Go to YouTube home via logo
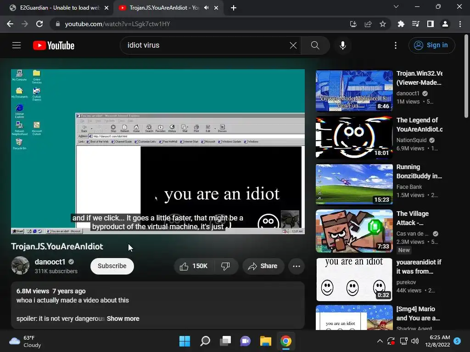Viewport: 470px width, 352px height. 54,45
